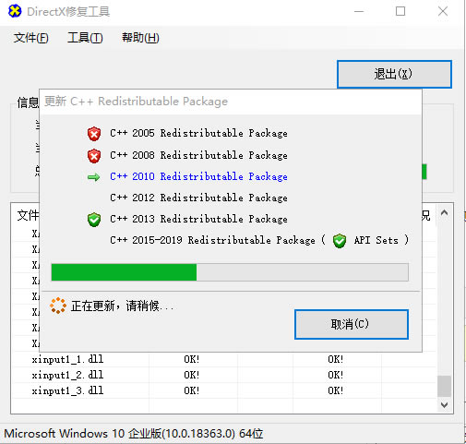Select C++ 2012 Redistributable Package text
Image resolution: width=466 pixels, height=444 pixels.
pyautogui.click(x=198, y=198)
